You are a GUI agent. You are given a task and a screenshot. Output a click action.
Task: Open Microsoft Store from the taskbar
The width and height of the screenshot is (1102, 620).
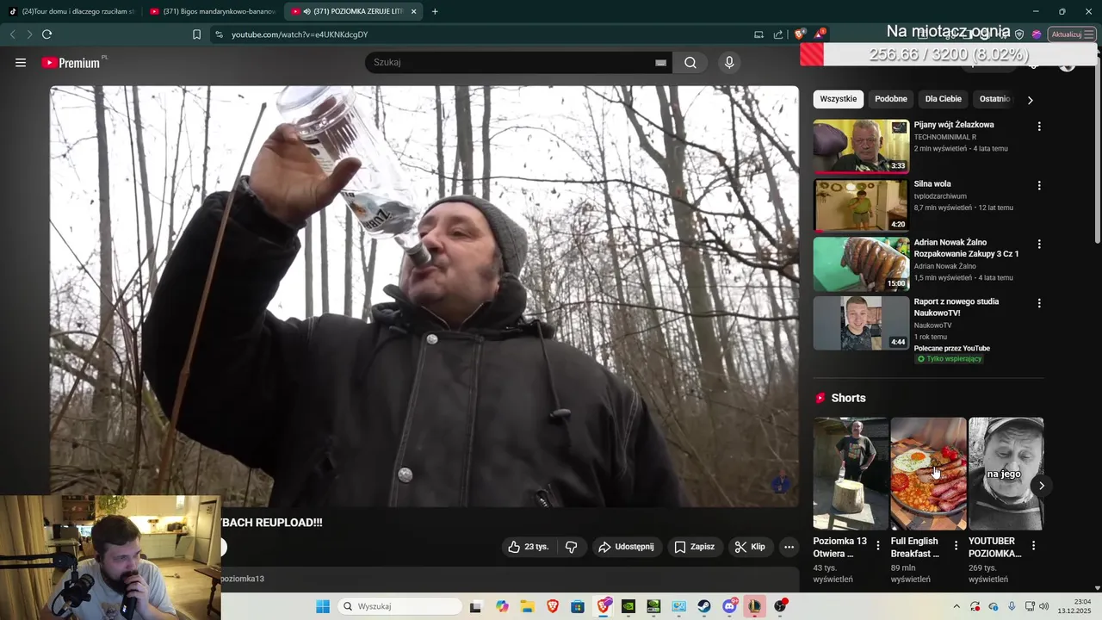pos(578,606)
